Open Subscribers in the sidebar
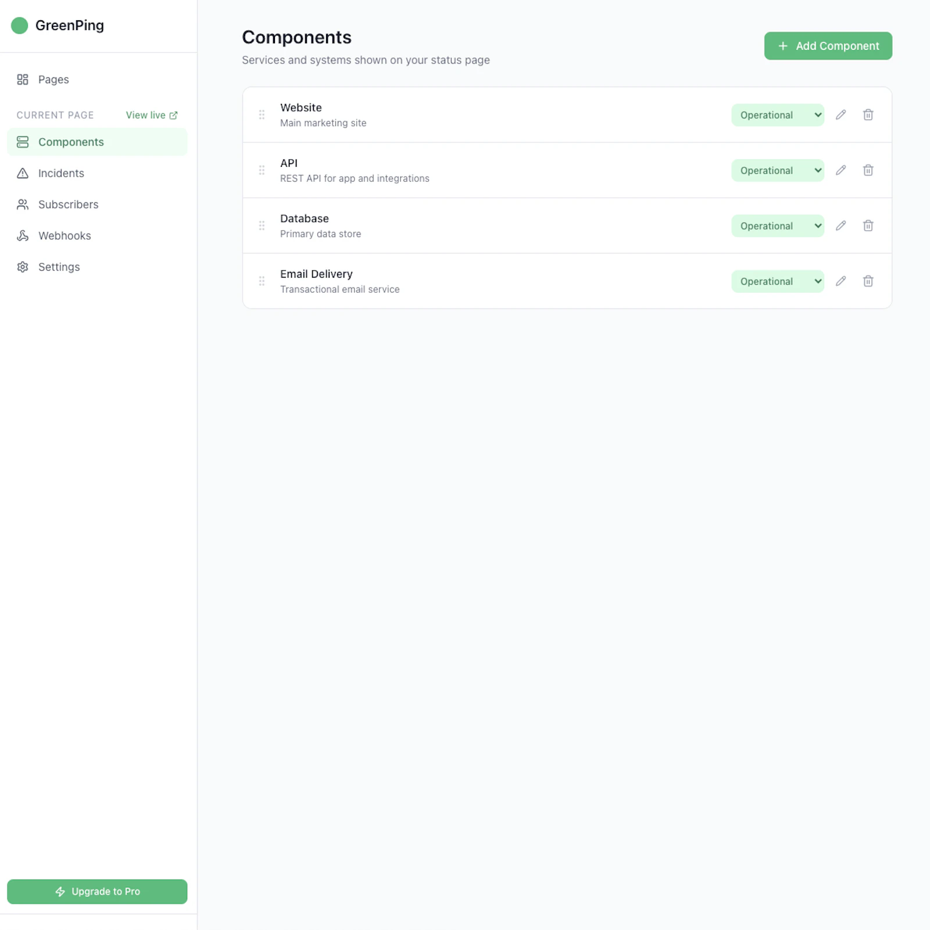The width and height of the screenshot is (930, 930). pyautogui.click(x=97, y=204)
